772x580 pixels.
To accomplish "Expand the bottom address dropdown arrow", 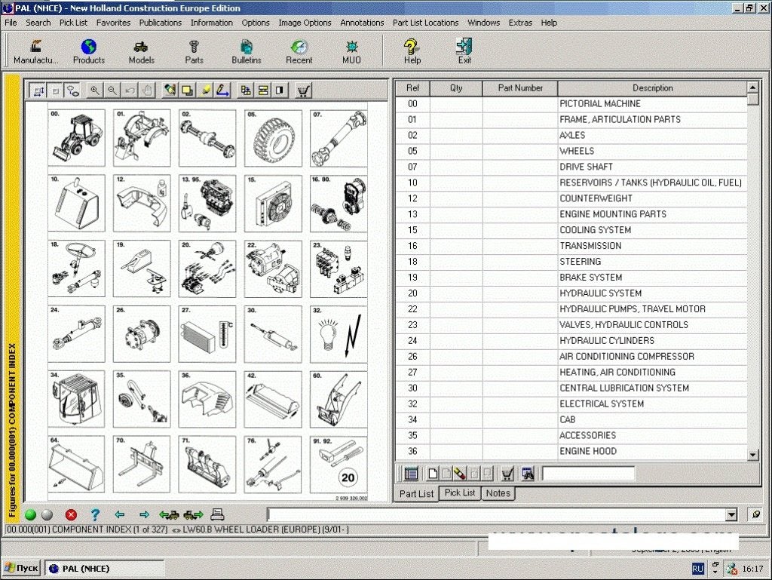I will 731,515.
